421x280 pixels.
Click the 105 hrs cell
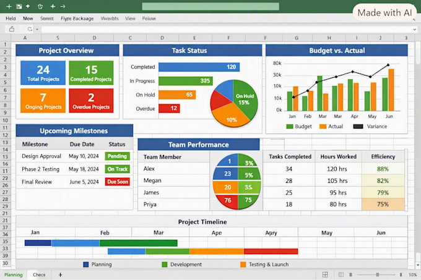click(x=337, y=181)
